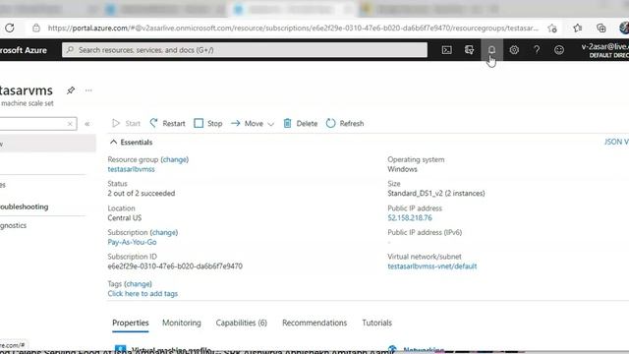Screen dimensions: 629x354
Task: Click the Start toolbar button
Action: (x=126, y=123)
